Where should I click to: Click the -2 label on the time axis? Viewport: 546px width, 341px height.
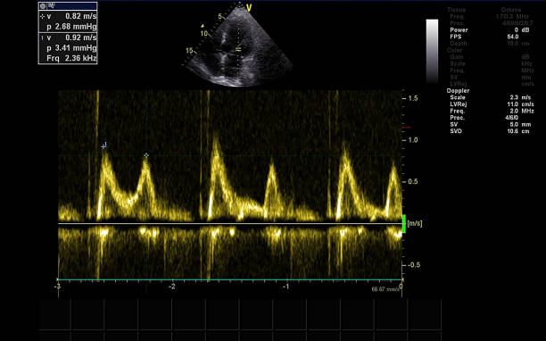coord(171,287)
